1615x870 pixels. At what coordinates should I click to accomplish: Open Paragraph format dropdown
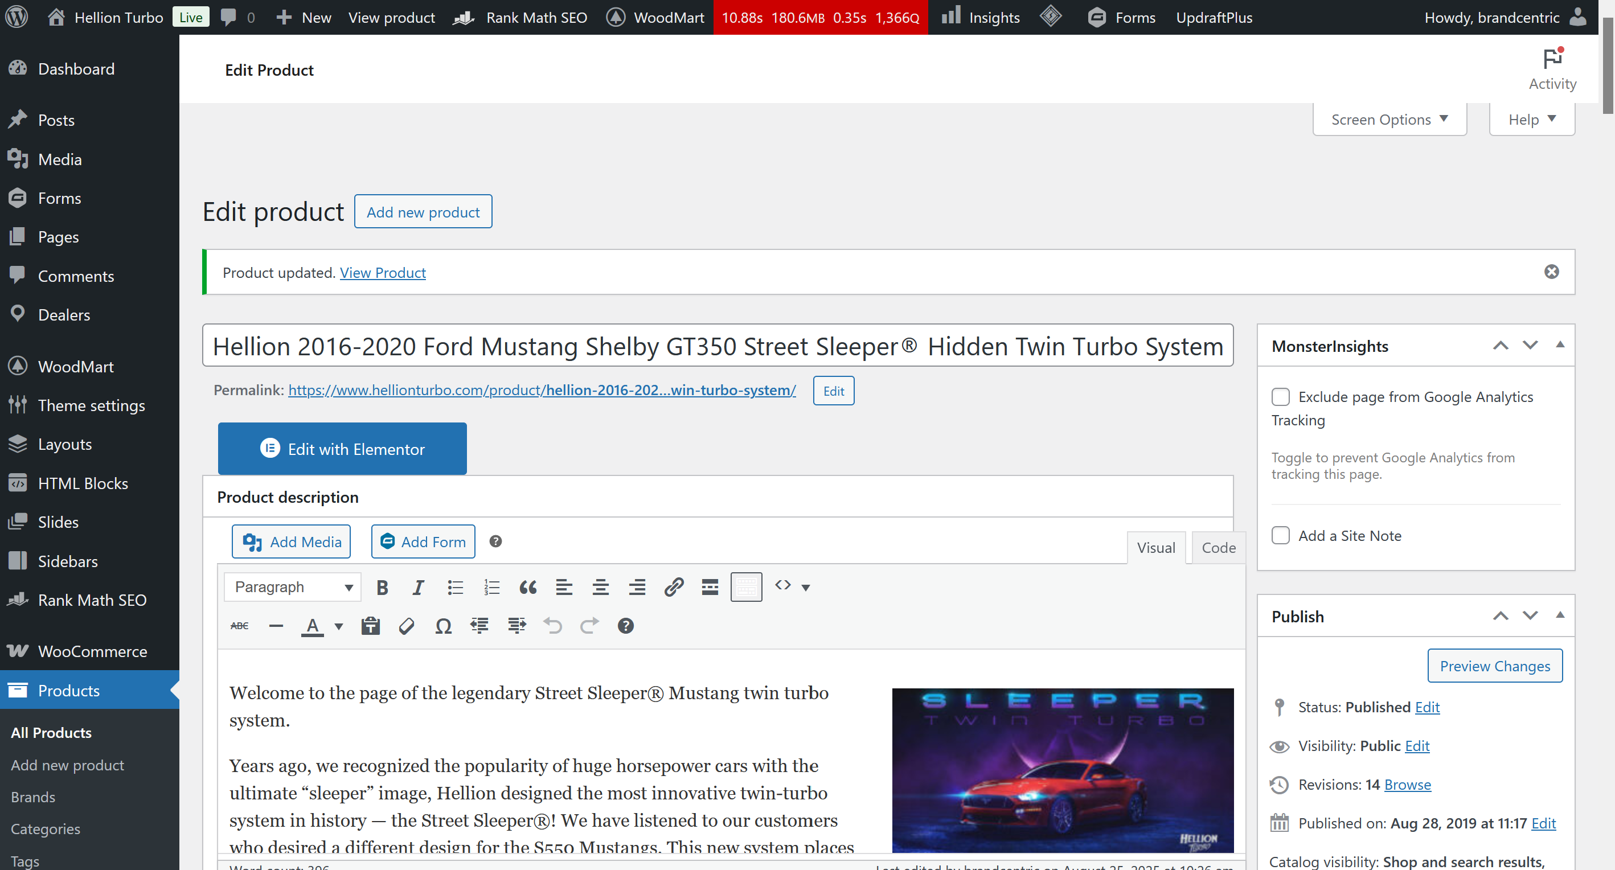click(293, 588)
